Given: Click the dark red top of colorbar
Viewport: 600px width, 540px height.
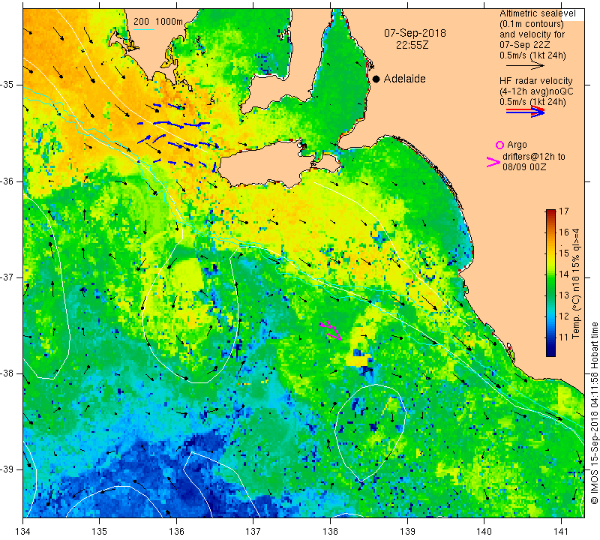Looking at the screenshot, I should (550, 213).
